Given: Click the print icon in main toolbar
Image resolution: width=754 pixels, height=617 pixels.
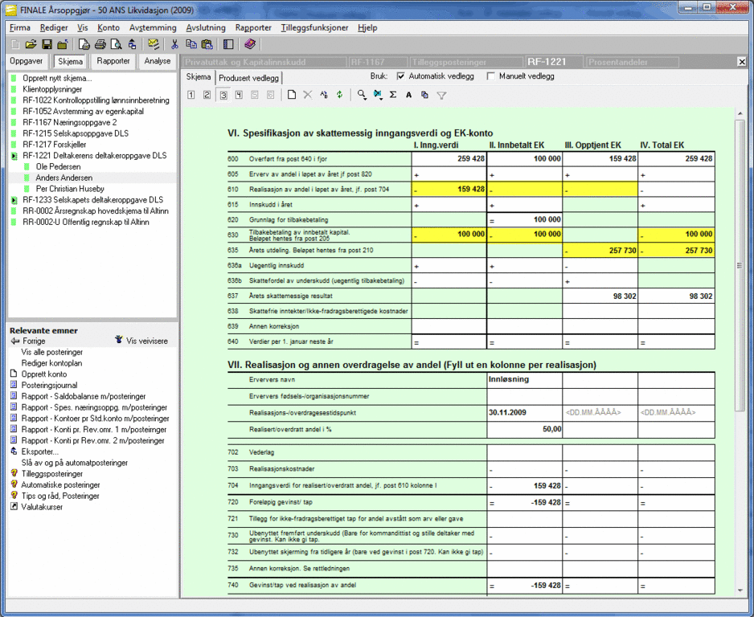Looking at the screenshot, I should pyautogui.click(x=100, y=45).
